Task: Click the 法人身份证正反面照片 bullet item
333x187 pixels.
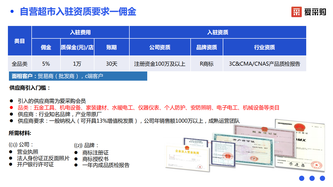Action: point(43,158)
